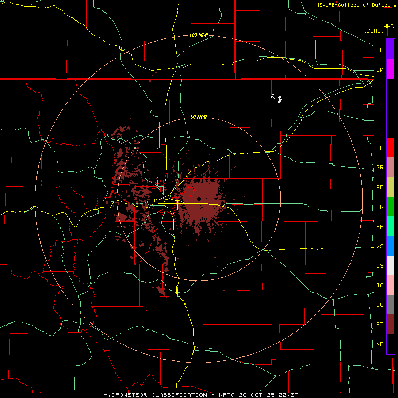
Task: Click the HR green legend color swatch
Action: [x=390, y=207]
